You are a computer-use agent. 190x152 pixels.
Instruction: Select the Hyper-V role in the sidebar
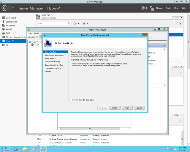pos(13,41)
